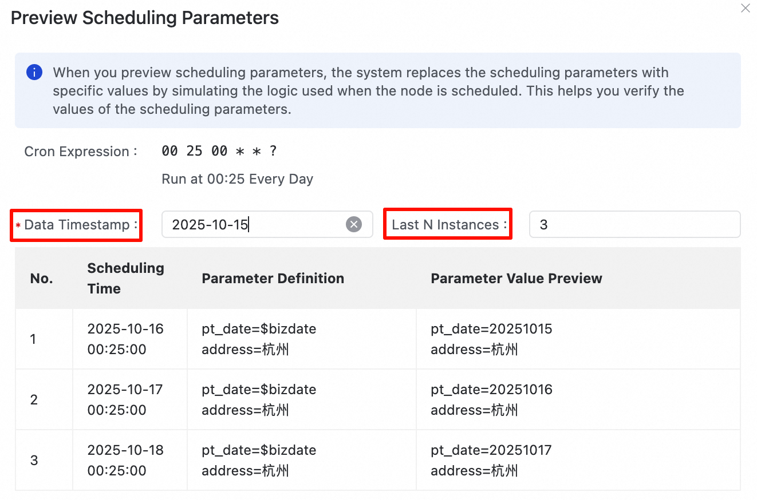757x500 pixels.
Task: Select the row with scheduling time 2025-10-17
Action: click(x=125, y=400)
